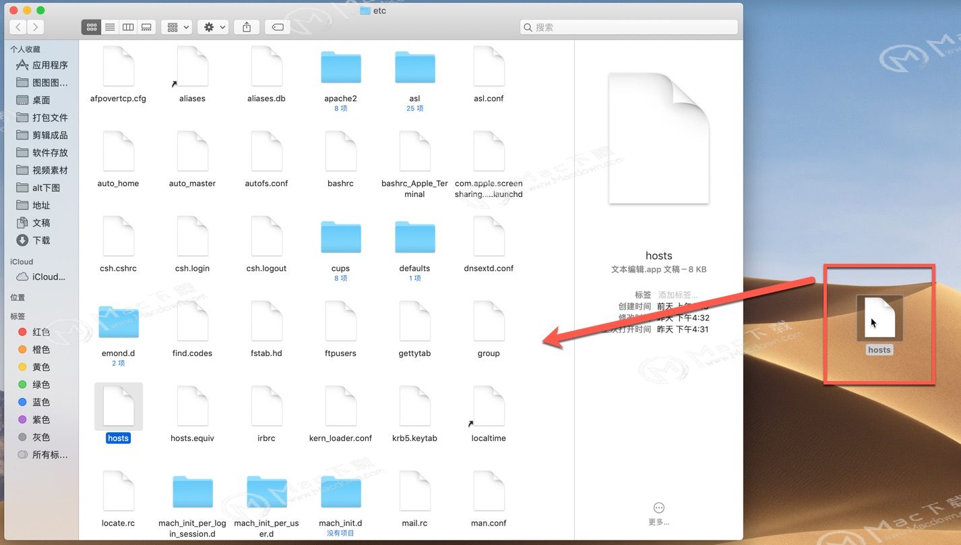
Task: Click the Share toolbar button
Action: point(247,27)
